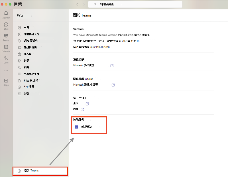
Task: Click the 帳號與組織 card icon
Action: 19,47
